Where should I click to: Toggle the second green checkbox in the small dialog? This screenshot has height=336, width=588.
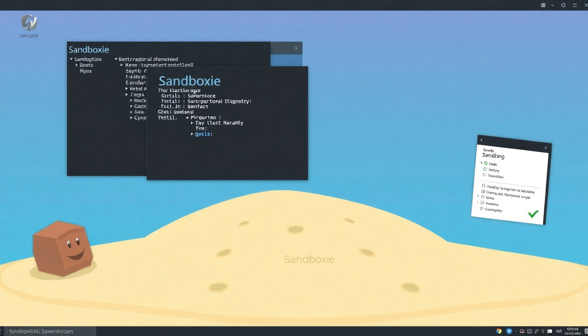[x=485, y=169]
